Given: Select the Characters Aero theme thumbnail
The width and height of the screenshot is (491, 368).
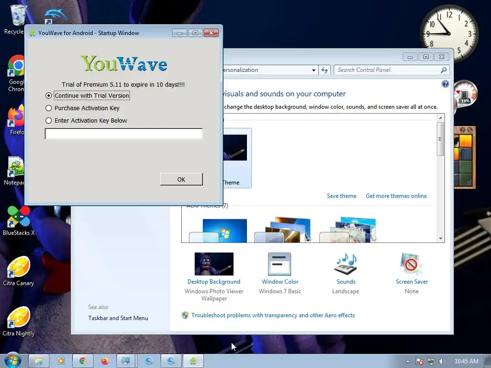Looking at the screenshot, I should (348, 230).
